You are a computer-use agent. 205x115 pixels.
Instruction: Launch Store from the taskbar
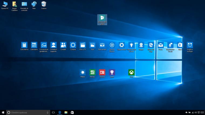(72, 112)
